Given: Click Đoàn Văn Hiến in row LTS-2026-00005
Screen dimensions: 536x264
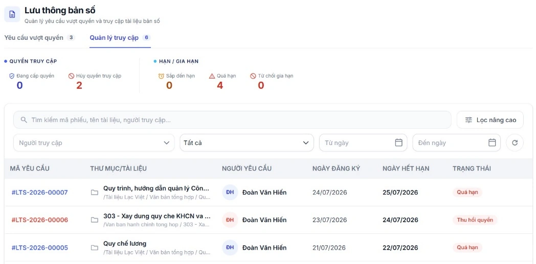Looking at the screenshot, I should point(264,248).
